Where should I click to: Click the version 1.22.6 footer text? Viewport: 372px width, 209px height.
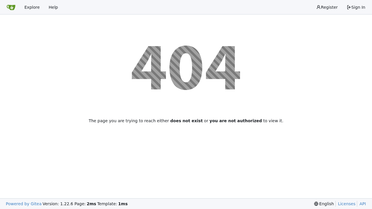[x=58, y=204]
